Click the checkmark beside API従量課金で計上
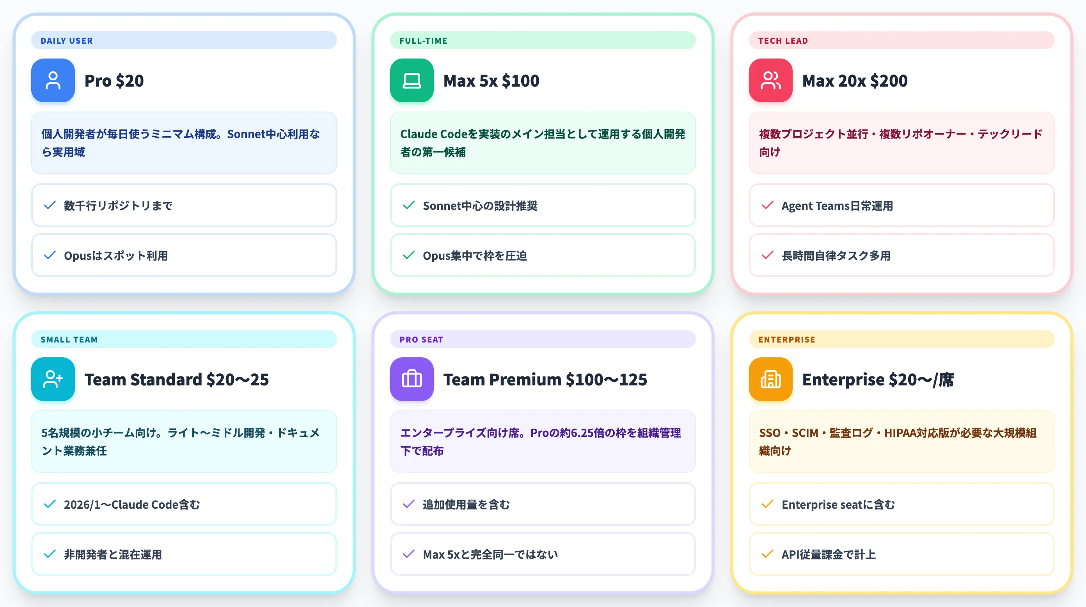 767,554
